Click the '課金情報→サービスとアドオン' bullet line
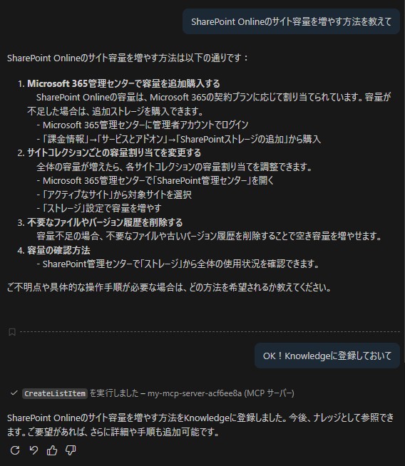The image size is (405, 466). click(179, 139)
